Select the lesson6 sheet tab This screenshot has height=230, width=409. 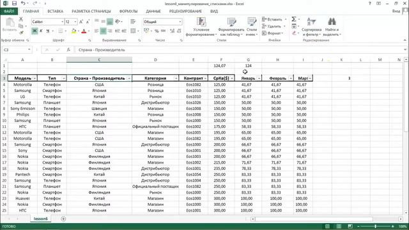coord(41,218)
